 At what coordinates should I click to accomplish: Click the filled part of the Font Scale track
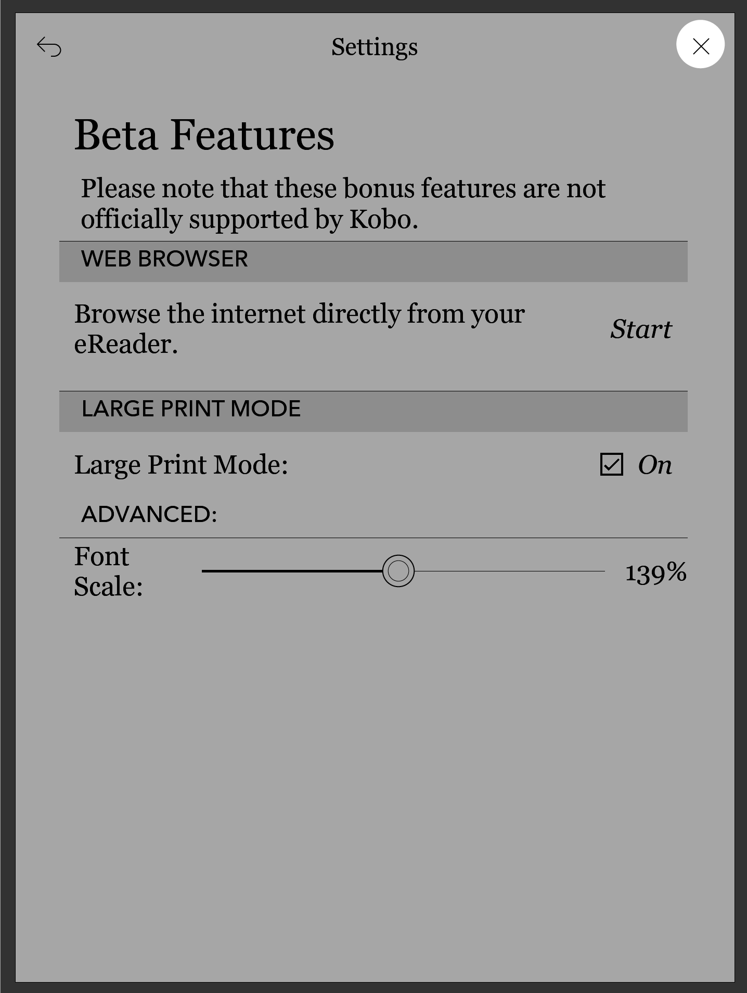point(291,571)
